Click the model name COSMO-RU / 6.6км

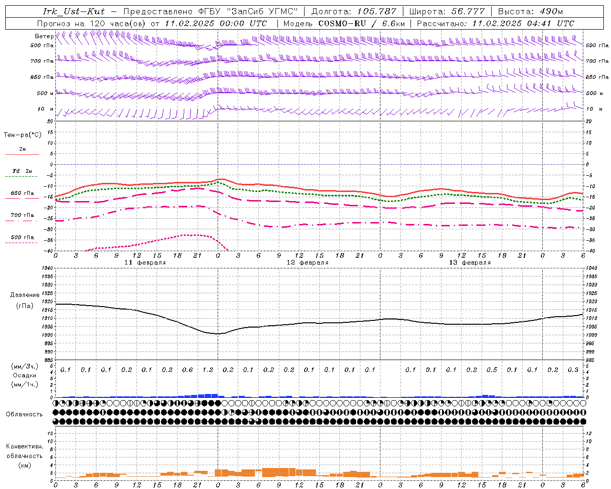coord(362,23)
